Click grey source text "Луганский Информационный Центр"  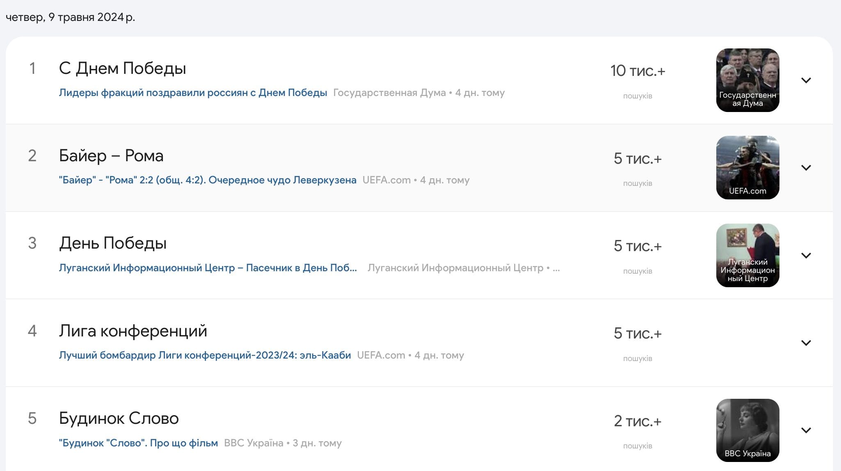455,268
